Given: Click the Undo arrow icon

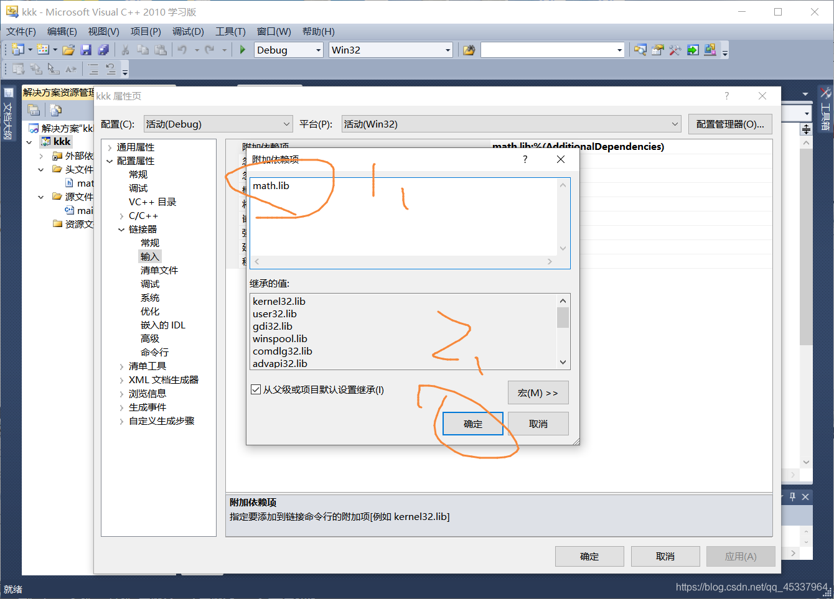Looking at the screenshot, I should pos(182,50).
